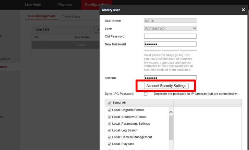Click the permissions list scroll-up arrow

(x=171, y=112)
